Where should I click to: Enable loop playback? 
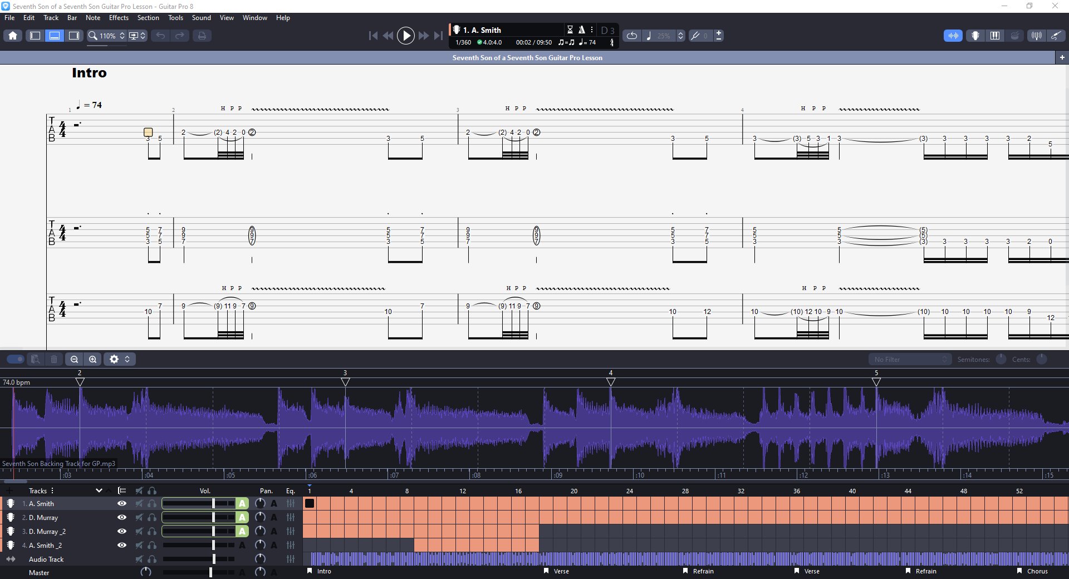(632, 36)
